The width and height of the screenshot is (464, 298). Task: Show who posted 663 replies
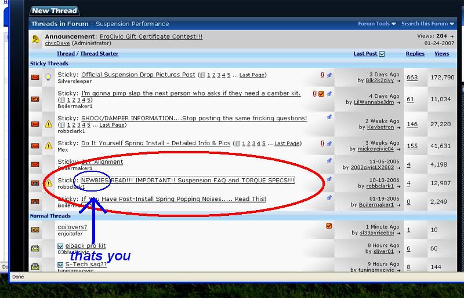(x=412, y=78)
